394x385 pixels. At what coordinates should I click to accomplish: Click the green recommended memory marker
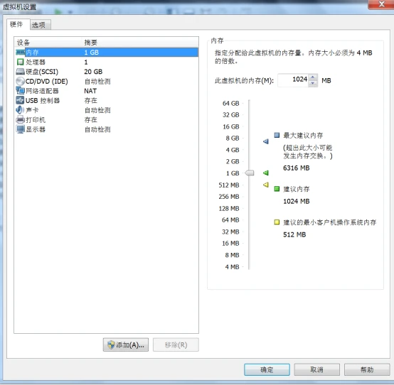266,173
